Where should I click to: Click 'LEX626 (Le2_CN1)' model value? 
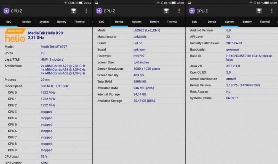(x=147, y=30)
